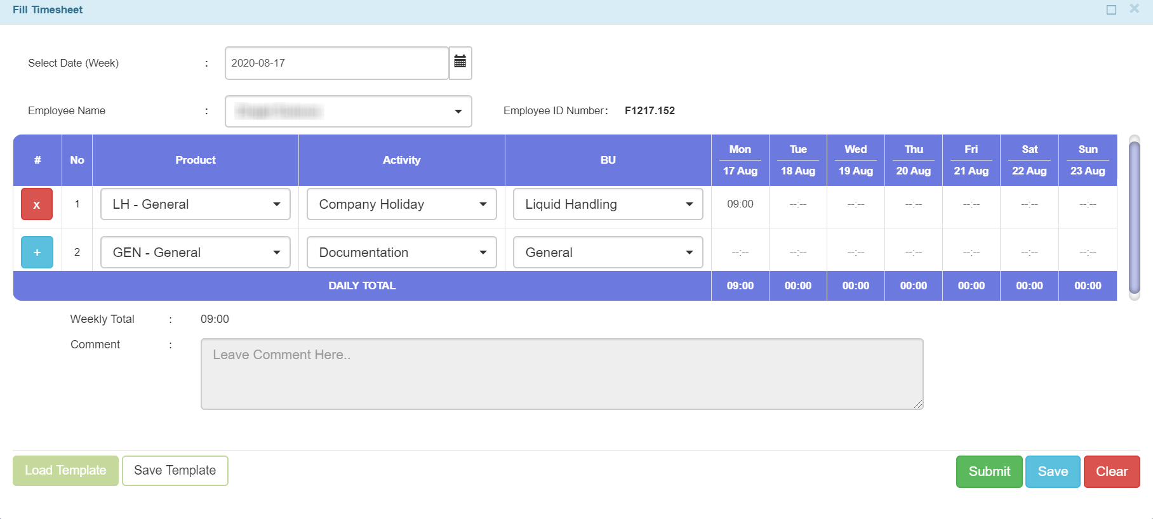Focus the week date field showing 2020-08-17

[337, 63]
